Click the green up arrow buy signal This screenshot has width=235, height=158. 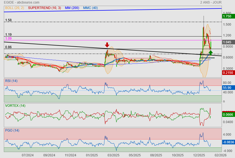coord(210,52)
